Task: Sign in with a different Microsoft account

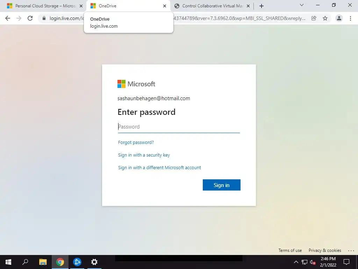Action: [159, 167]
